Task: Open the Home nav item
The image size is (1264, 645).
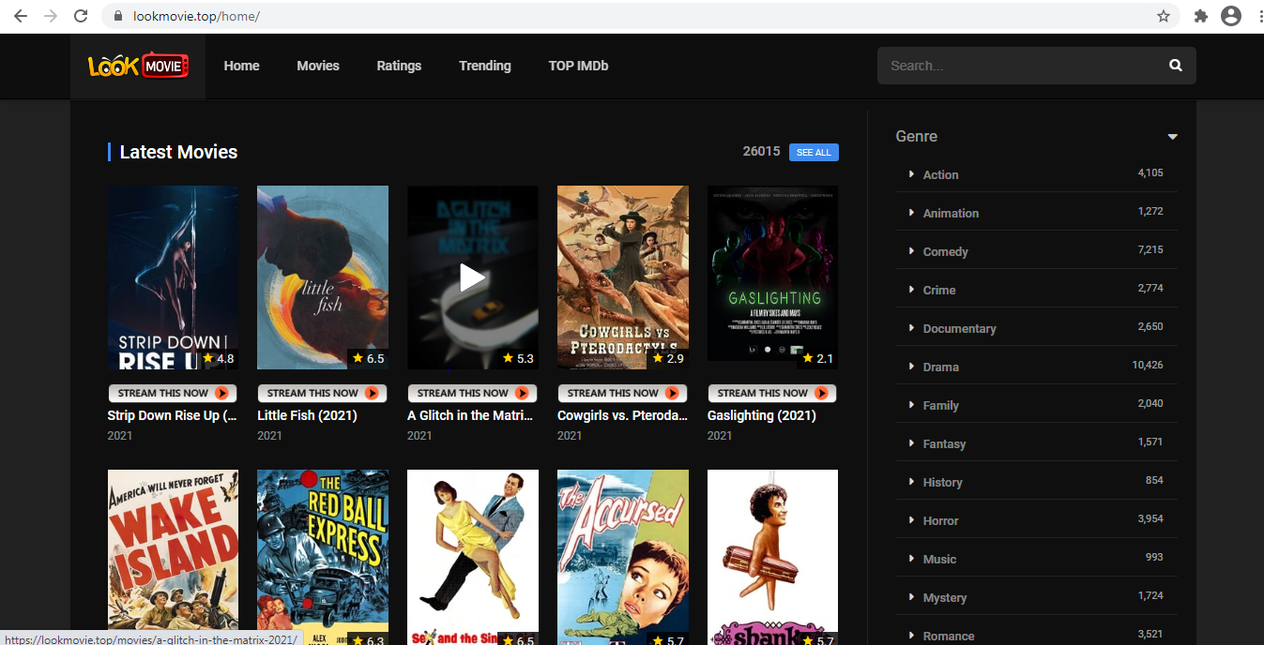Action: [x=241, y=66]
